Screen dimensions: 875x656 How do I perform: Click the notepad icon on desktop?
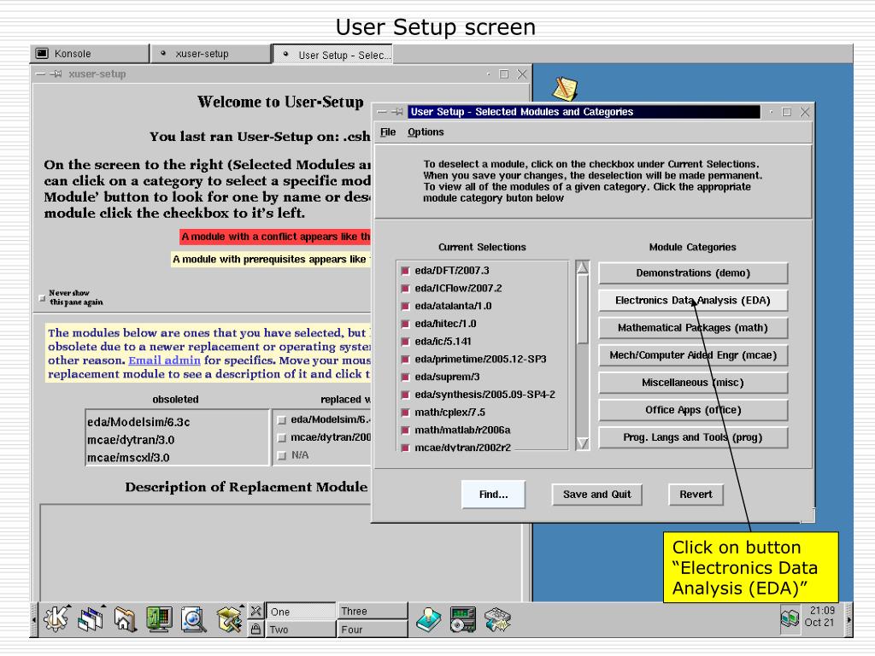pyautogui.click(x=564, y=89)
